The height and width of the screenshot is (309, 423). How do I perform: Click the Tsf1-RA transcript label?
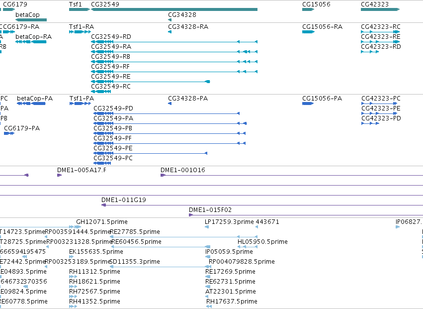(x=82, y=27)
